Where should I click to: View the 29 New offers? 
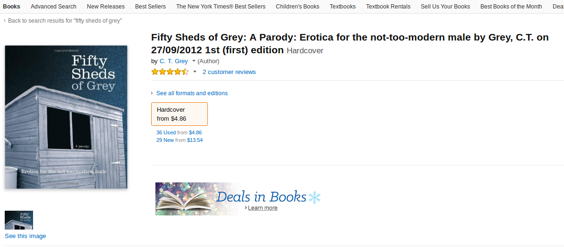pos(165,140)
